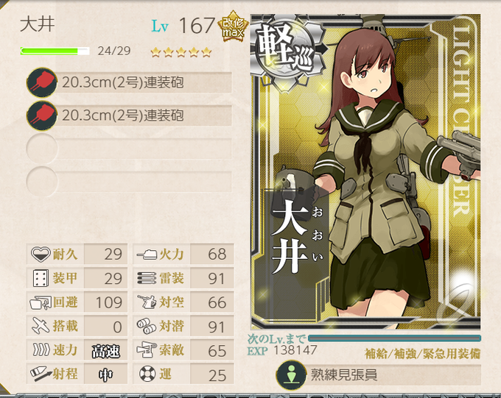Click the first 20.3cm(2号)連装砲 gun icon
The width and height of the screenshot is (501, 398).
[x=42, y=82]
